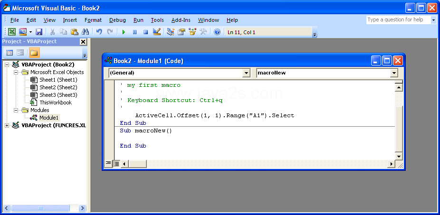The width and height of the screenshot is (440, 215).
Task: Select Sheet1 (Sheet1) in project tree
Action: pos(58,80)
